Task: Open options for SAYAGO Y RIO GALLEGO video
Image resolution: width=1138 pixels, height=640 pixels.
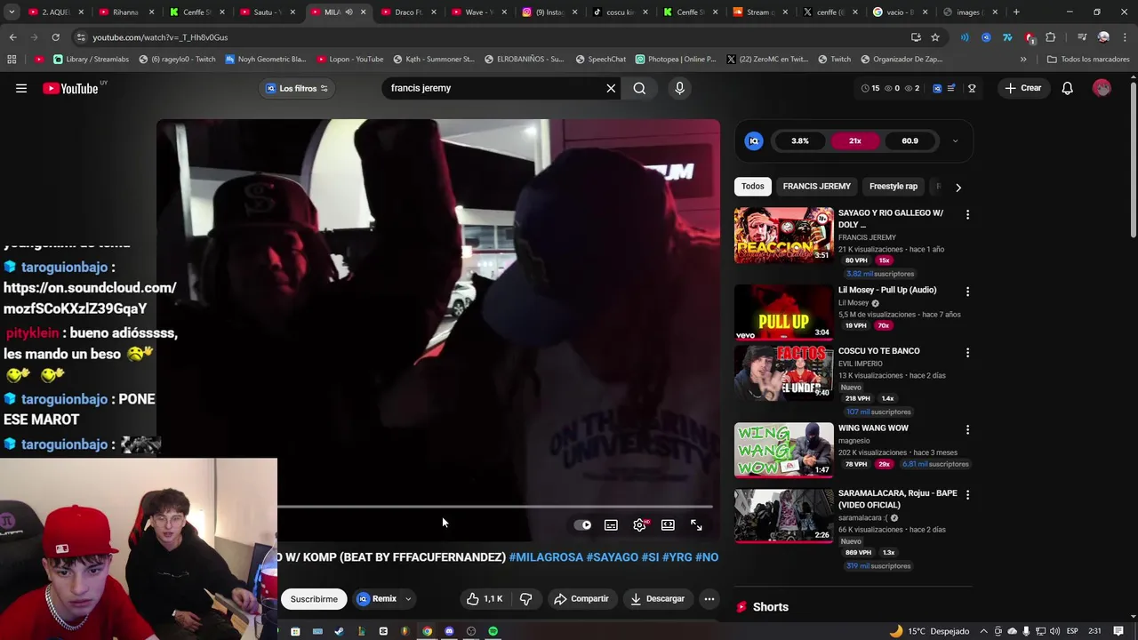Action: [x=967, y=214]
